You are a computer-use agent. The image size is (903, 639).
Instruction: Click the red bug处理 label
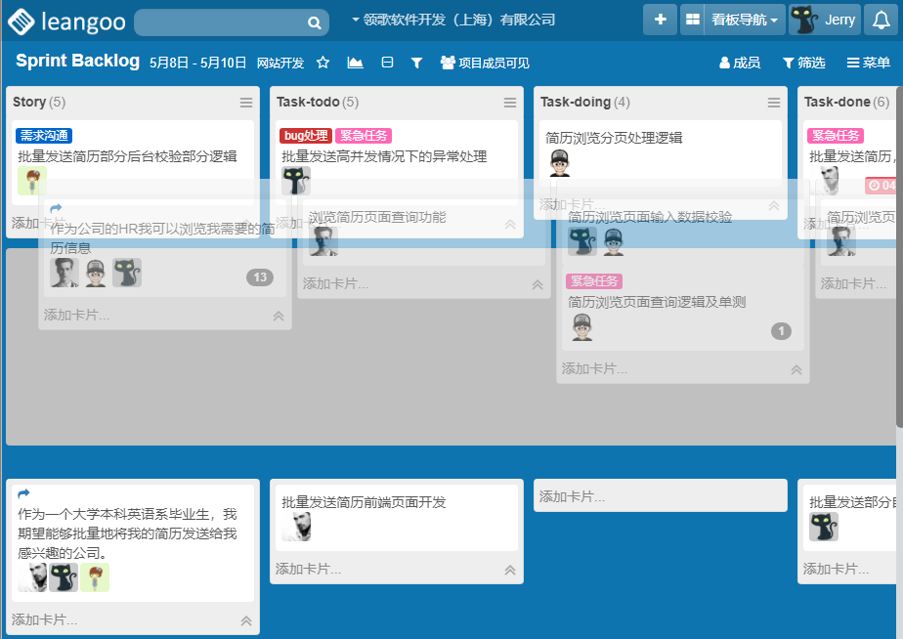click(x=305, y=136)
